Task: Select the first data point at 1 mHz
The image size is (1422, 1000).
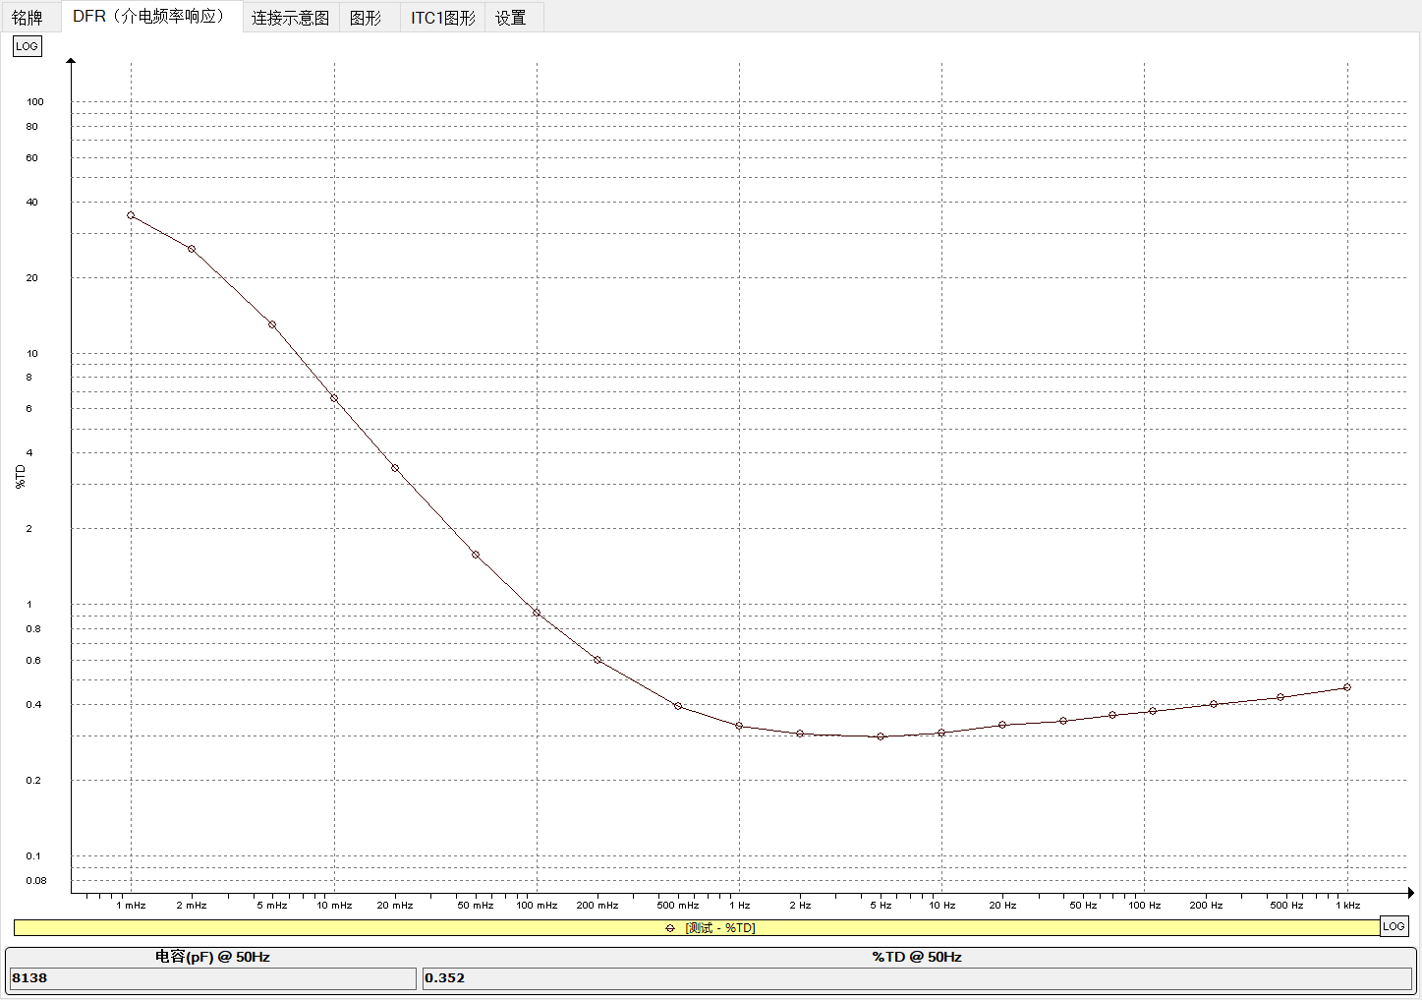Action: (x=131, y=215)
